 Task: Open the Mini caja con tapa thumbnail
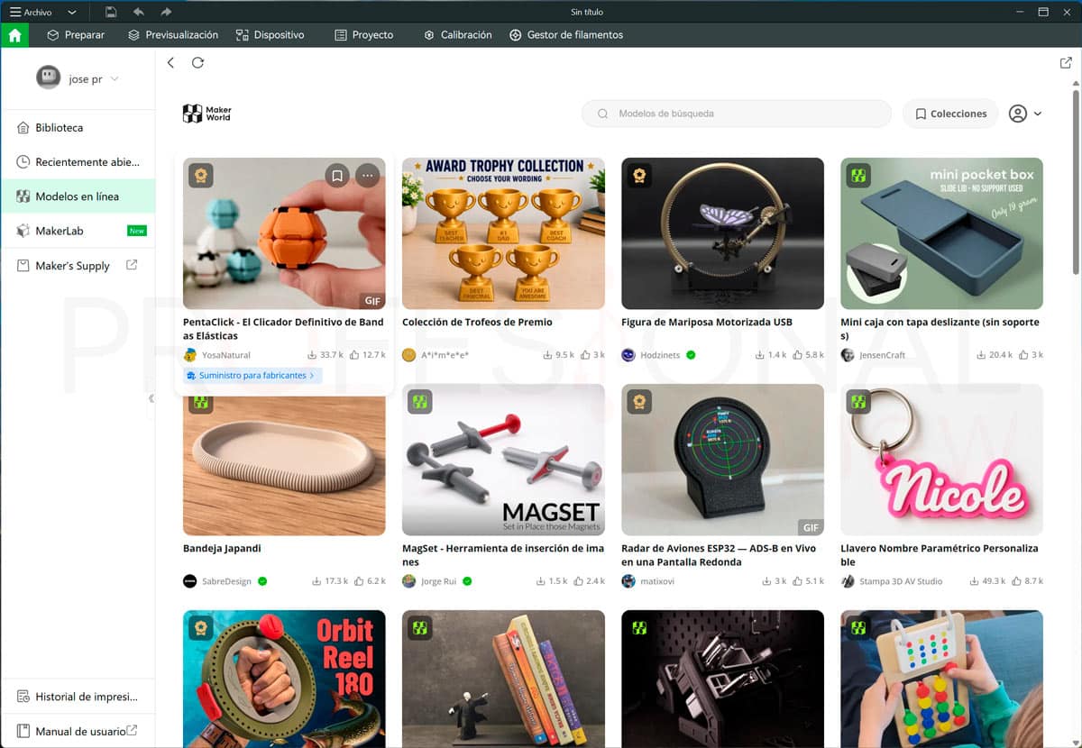point(941,233)
